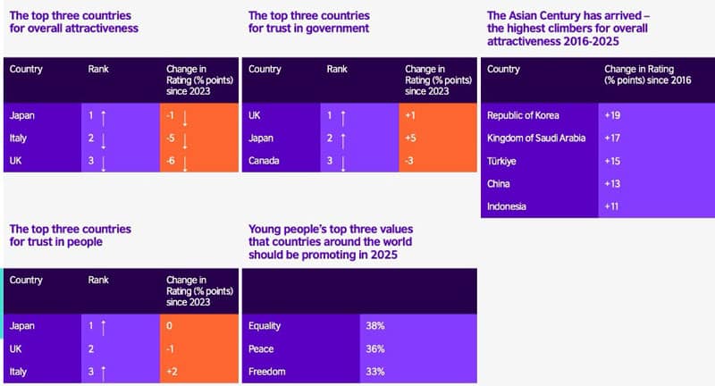This screenshot has height=386, width=715.
Task: Click the Peace 36% percentage
Action: pyautogui.click(x=375, y=348)
